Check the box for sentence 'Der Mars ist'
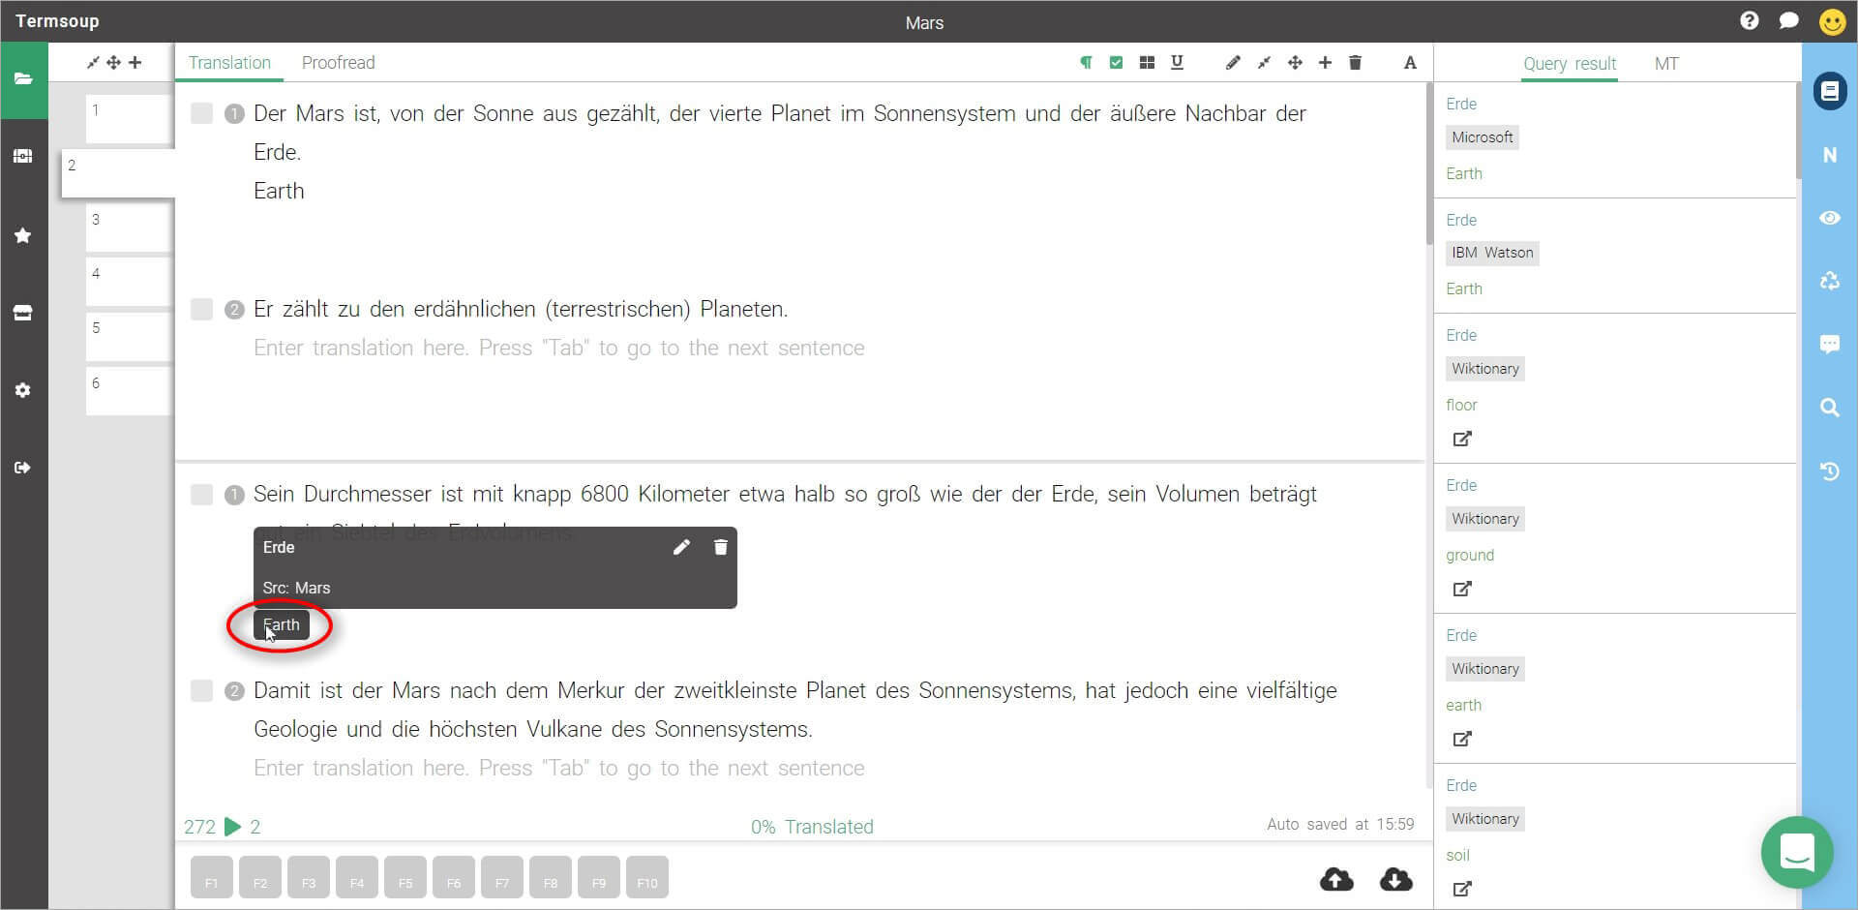This screenshot has height=910, width=1858. click(201, 113)
